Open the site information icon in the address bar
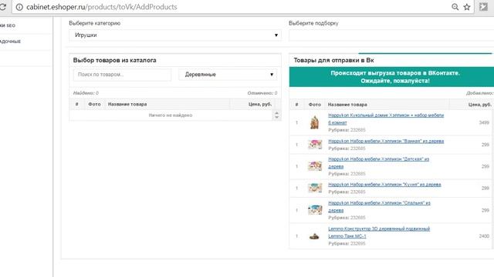This screenshot has width=494, height=277. click(x=19, y=7)
